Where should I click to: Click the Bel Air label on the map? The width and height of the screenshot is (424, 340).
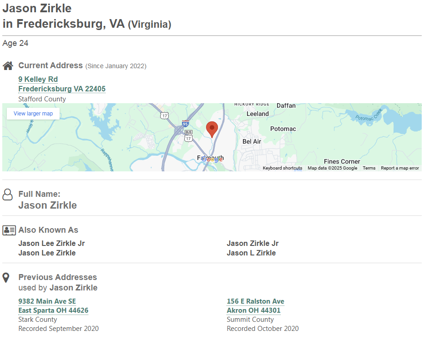pyautogui.click(x=252, y=141)
